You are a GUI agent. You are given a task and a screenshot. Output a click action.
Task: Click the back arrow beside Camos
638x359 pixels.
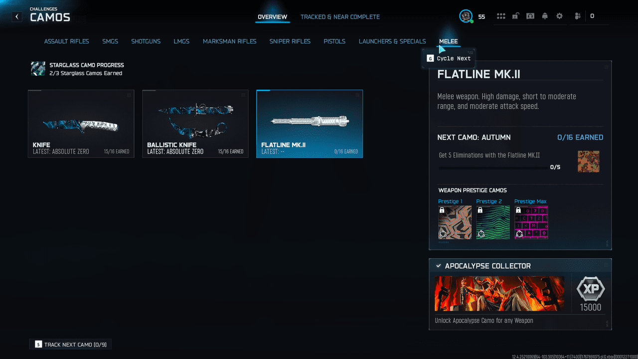[x=17, y=17]
